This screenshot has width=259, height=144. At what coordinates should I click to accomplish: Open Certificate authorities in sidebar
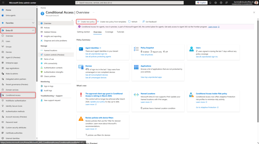pyautogui.click(x=14, y=133)
